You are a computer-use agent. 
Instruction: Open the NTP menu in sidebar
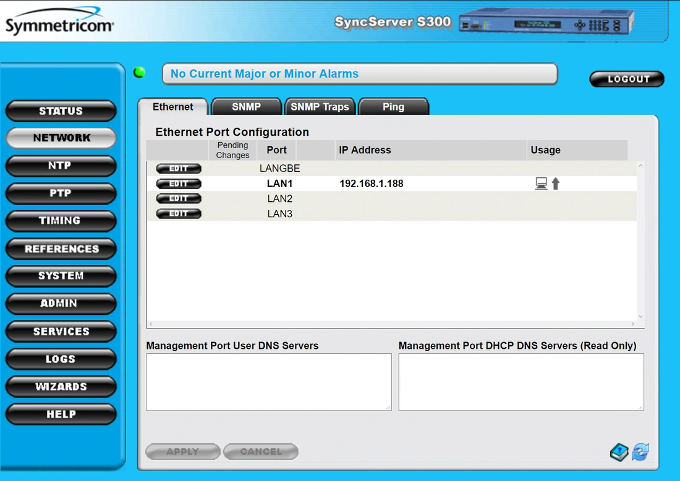tap(61, 165)
